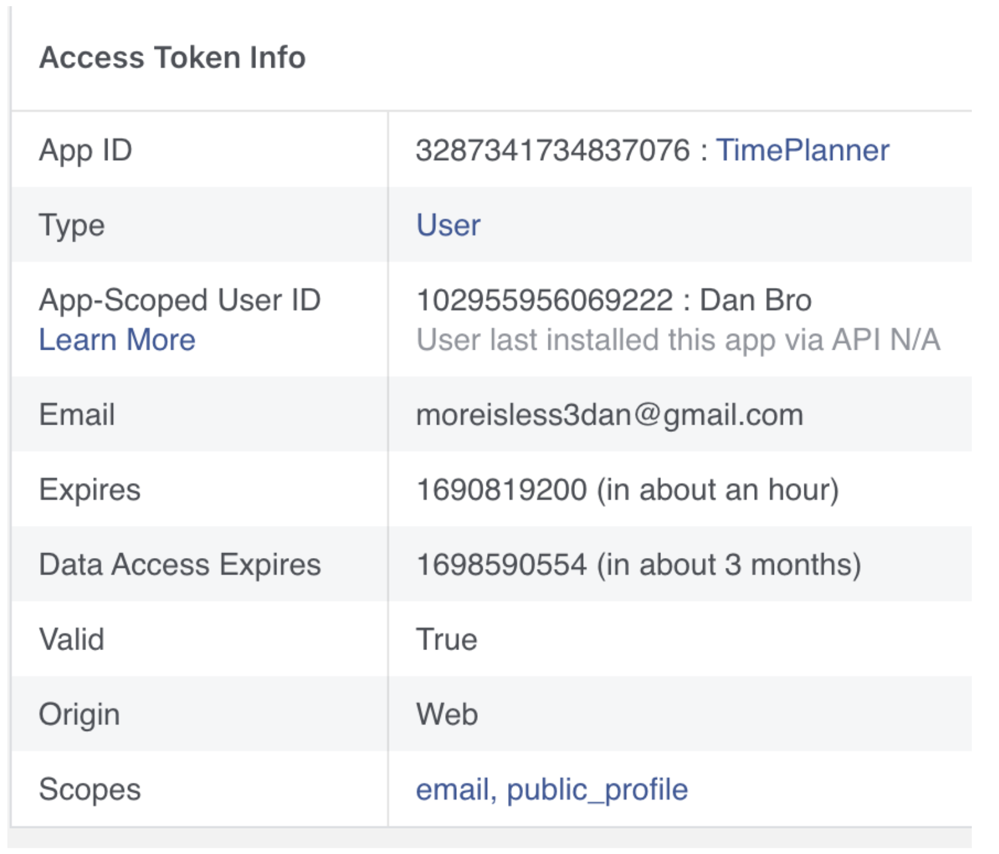Click the email address moreisless3dan@gmail.com
Image resolution: width=999 pixels, height=854 pixels.
(610, 415)
